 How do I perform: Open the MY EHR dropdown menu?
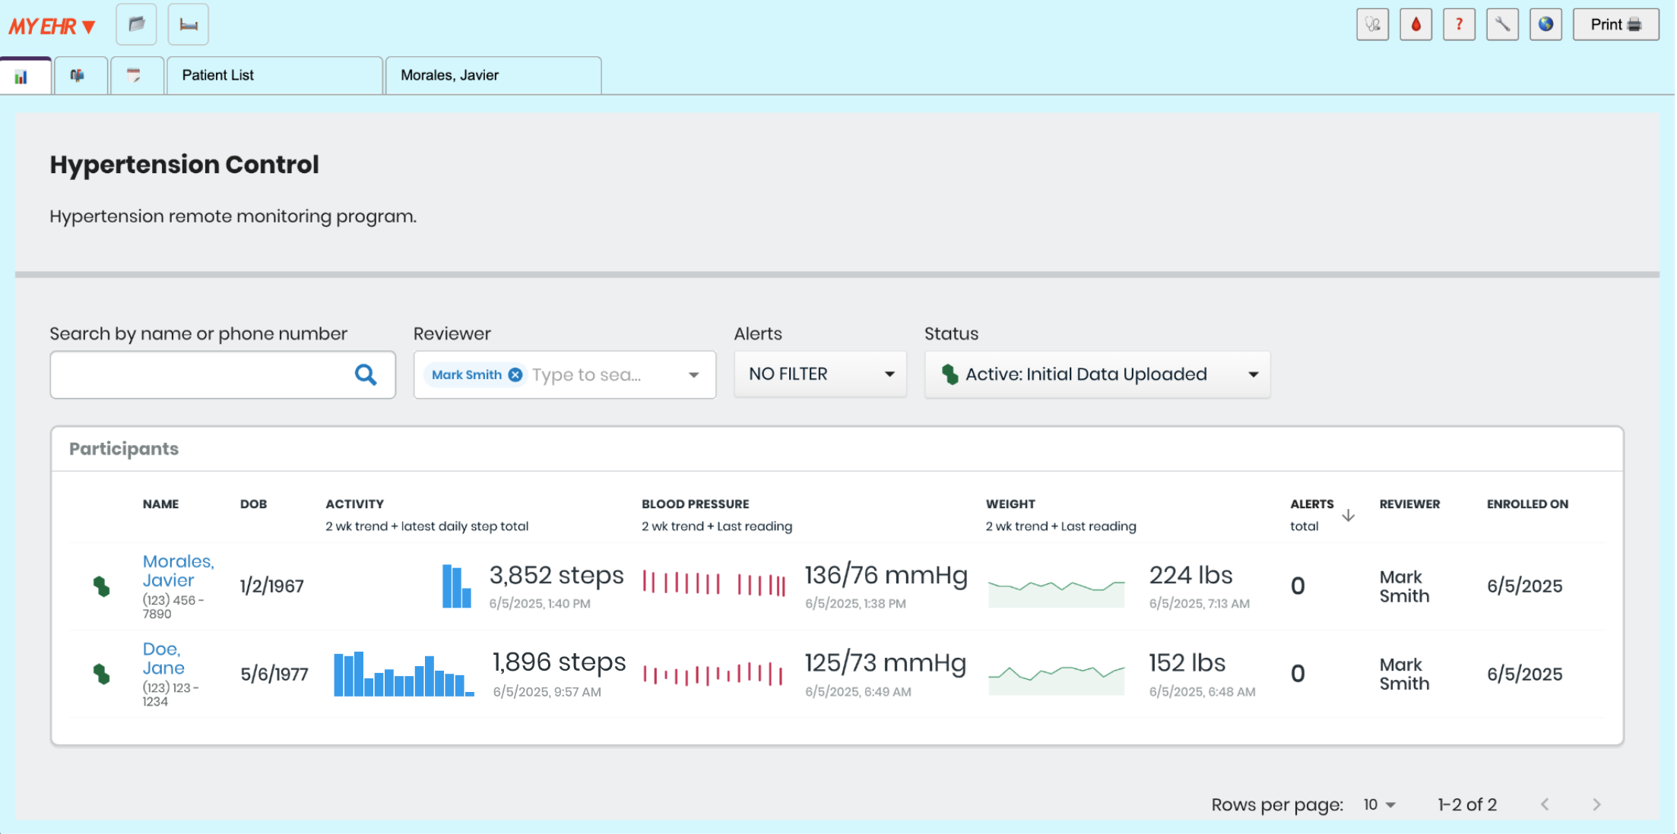coord(52,27)
